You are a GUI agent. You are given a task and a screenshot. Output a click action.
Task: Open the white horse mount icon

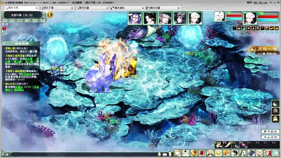coord(243,153)
